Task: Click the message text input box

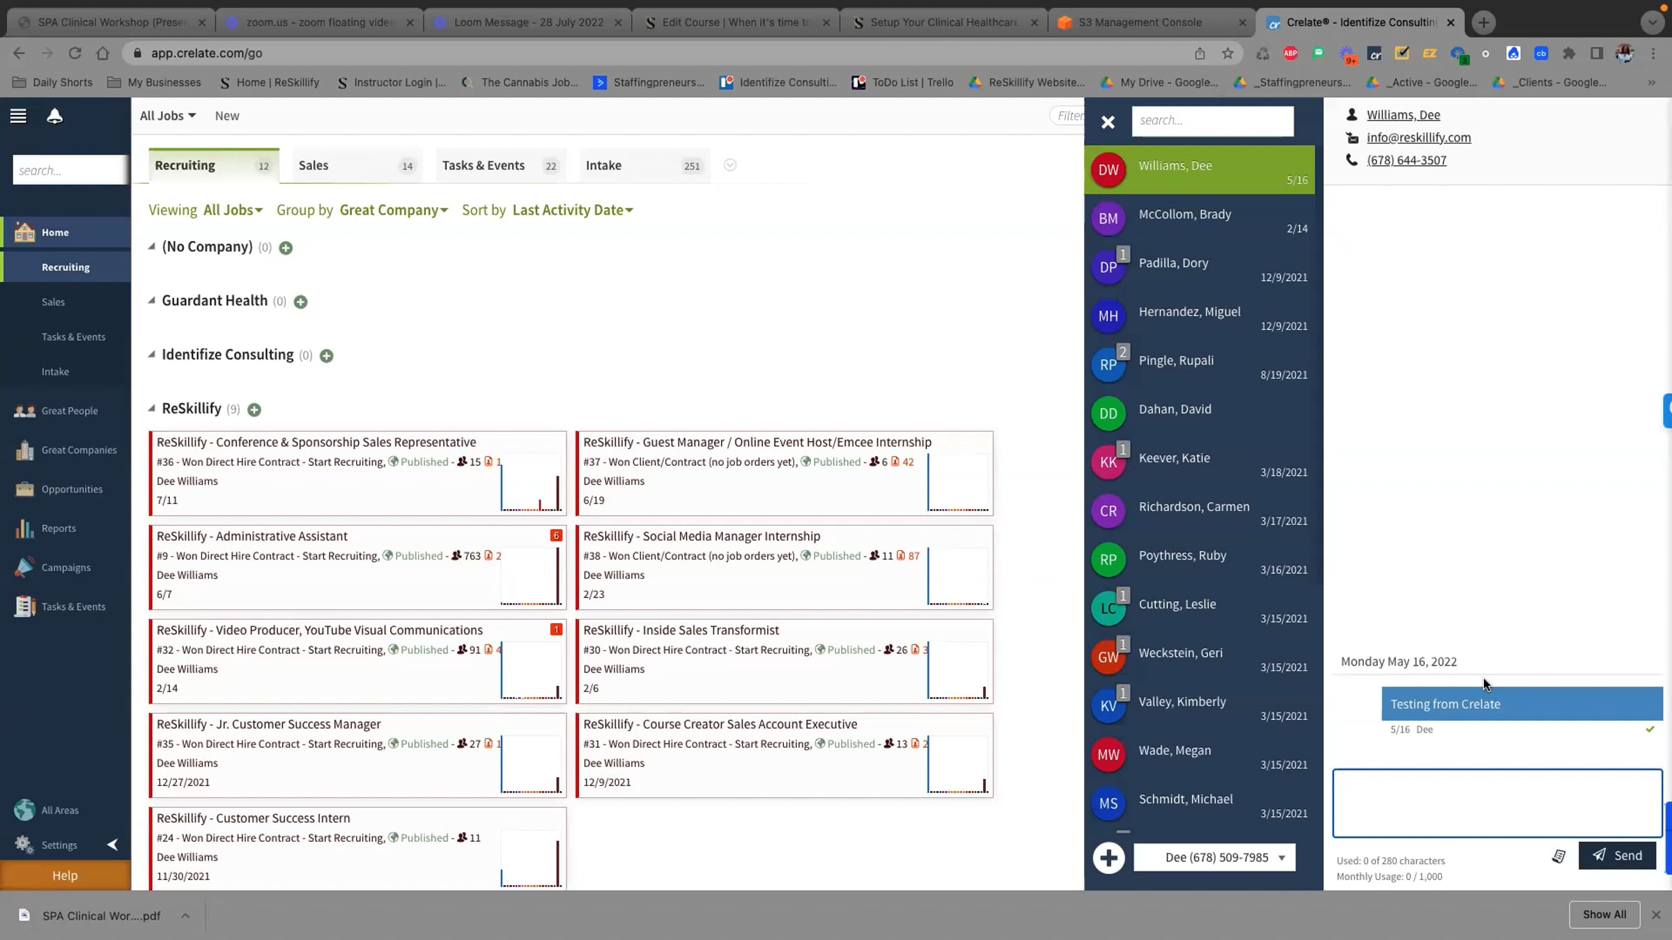Action: click(x=1496, y=804)
